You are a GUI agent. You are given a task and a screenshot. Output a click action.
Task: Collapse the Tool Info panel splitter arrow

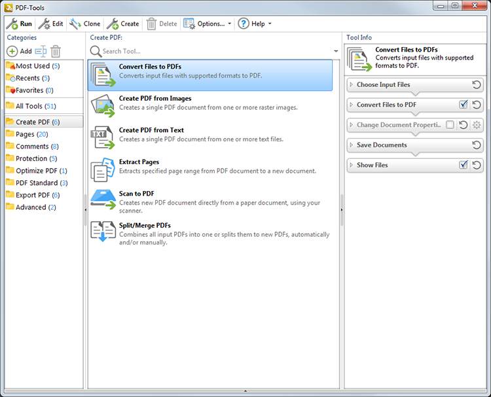point(342,210)
